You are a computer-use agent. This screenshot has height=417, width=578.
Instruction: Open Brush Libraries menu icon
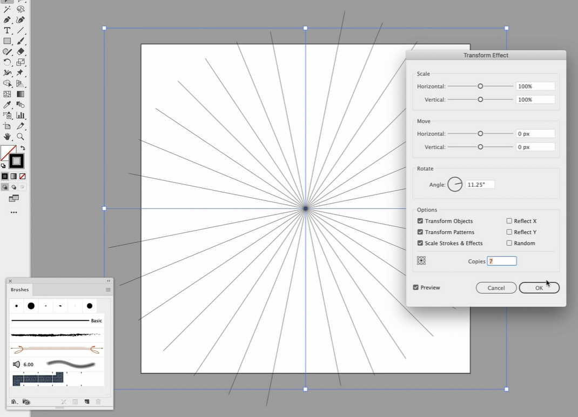tap(15, 402)
